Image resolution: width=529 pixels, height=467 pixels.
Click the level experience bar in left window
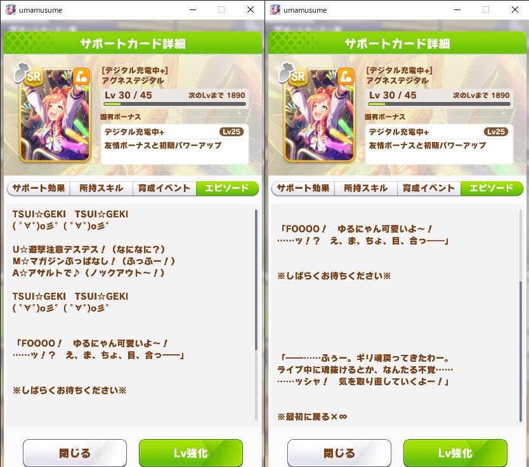click(175, 104)
